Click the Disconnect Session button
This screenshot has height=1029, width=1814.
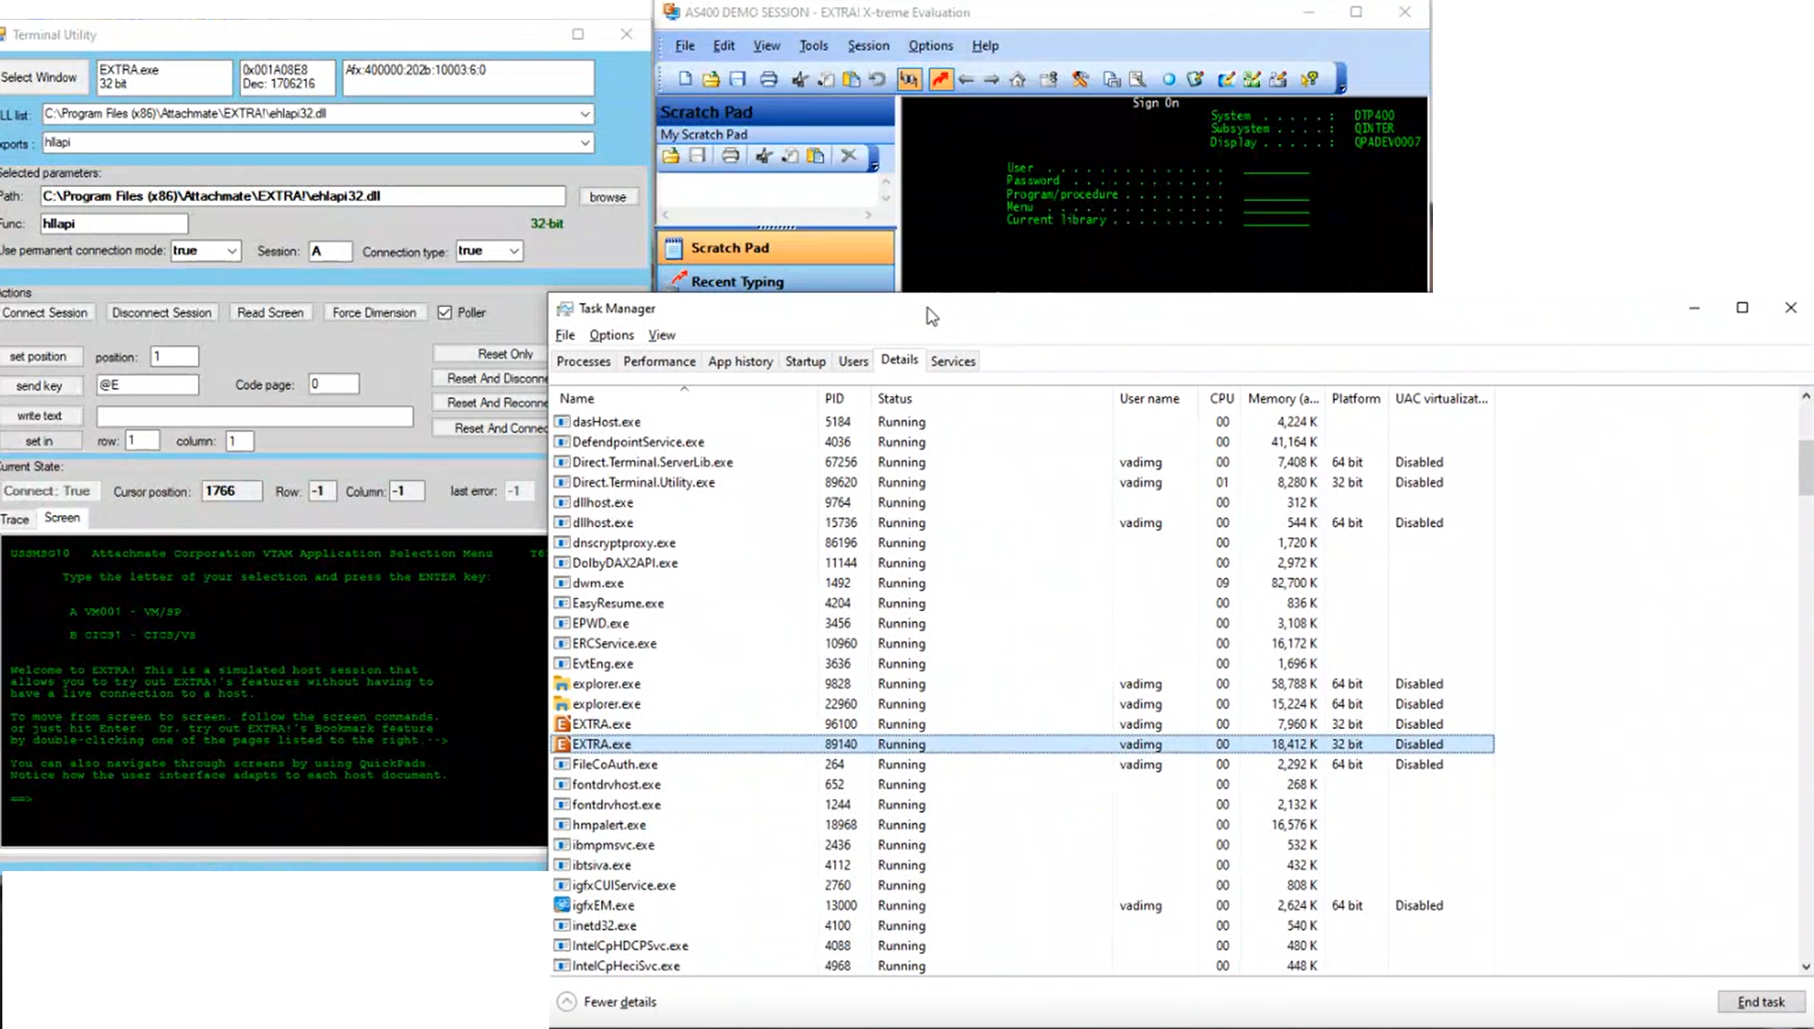click(161, 313)
